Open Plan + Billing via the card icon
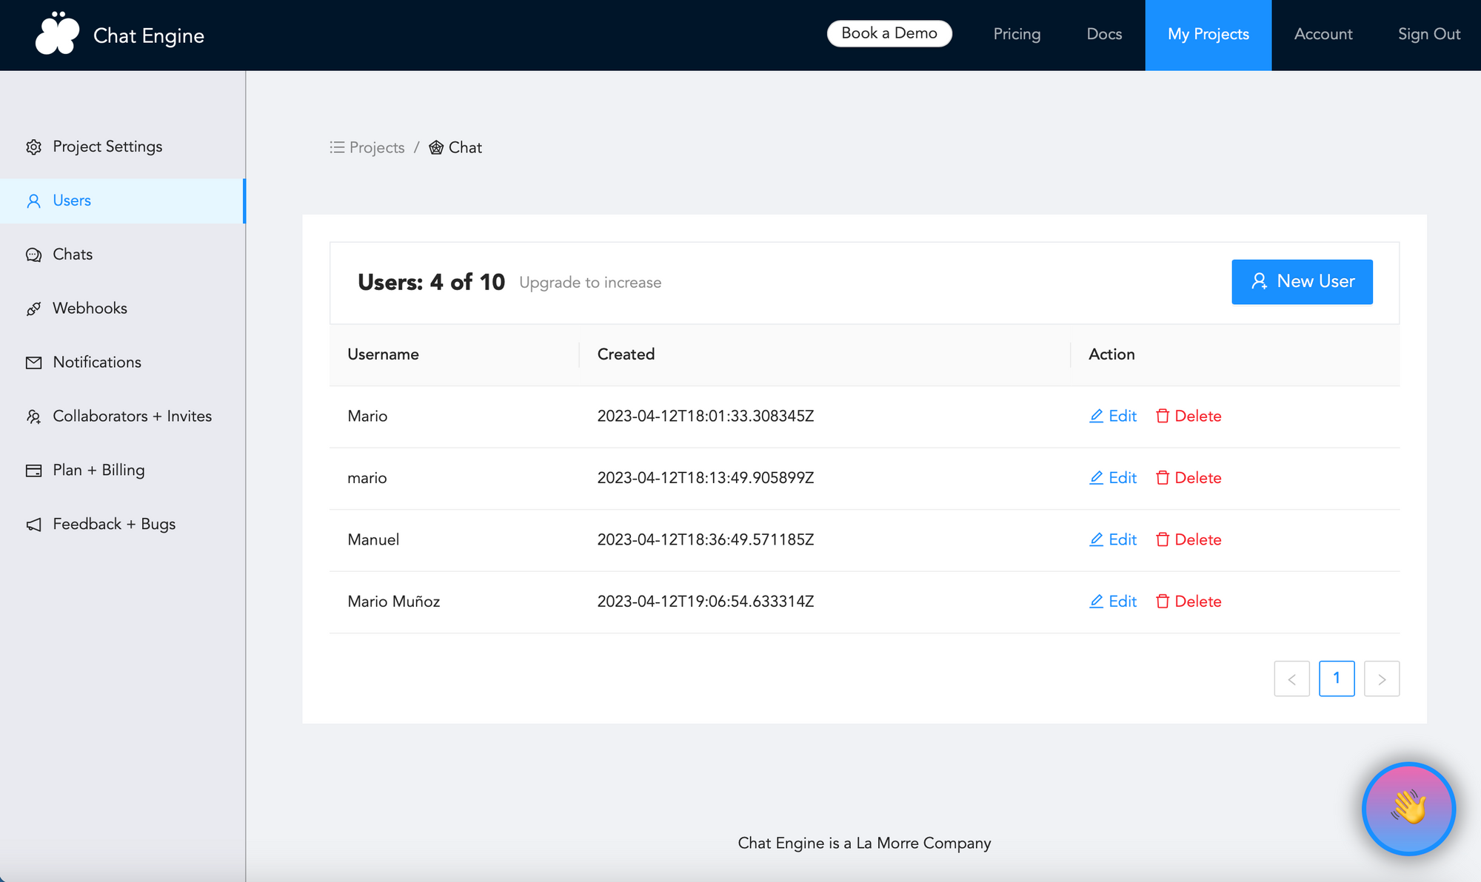Screen dimensions: 1481x882 click(x=34, y=470)
